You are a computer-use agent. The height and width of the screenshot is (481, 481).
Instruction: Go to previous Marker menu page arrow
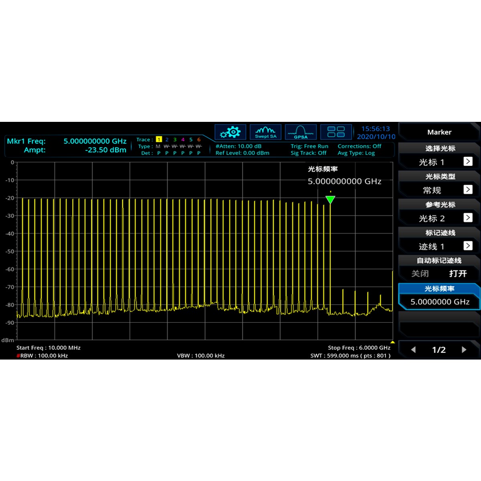(x=413, y=350)
